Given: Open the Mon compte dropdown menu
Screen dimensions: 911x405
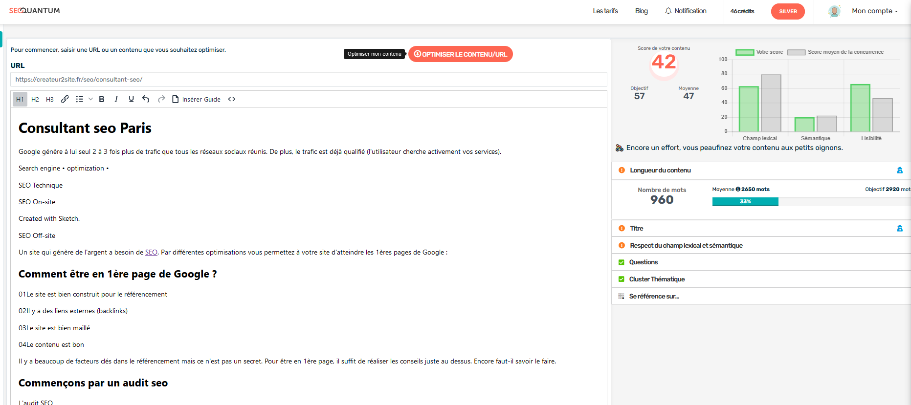Looking at the screenshot, I should [874, 11].
